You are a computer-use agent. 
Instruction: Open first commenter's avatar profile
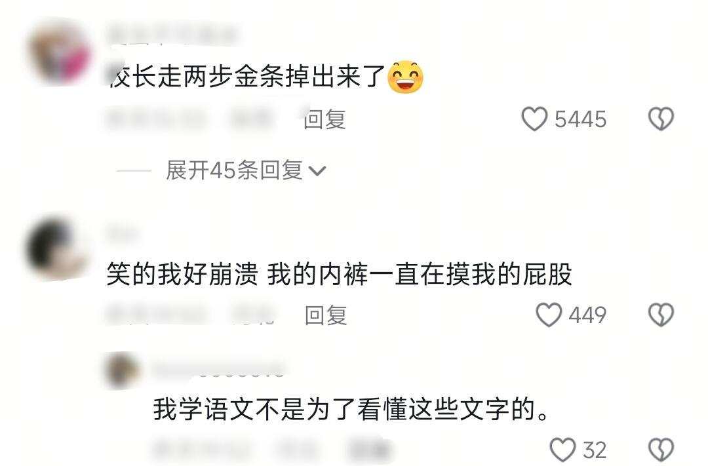[x=60, y=53]
